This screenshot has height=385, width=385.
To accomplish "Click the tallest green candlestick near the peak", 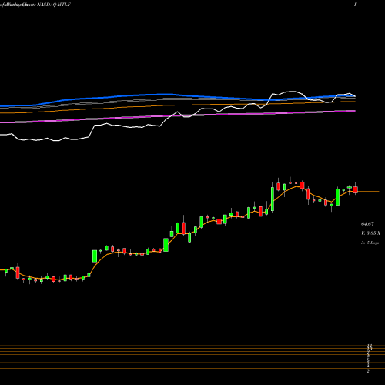I will pyautogui.click(x=273, y=199).
